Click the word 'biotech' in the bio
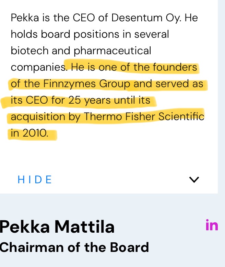Image resolution: width=225 pixels, height=267 pixels. click(x=29, y=51)
